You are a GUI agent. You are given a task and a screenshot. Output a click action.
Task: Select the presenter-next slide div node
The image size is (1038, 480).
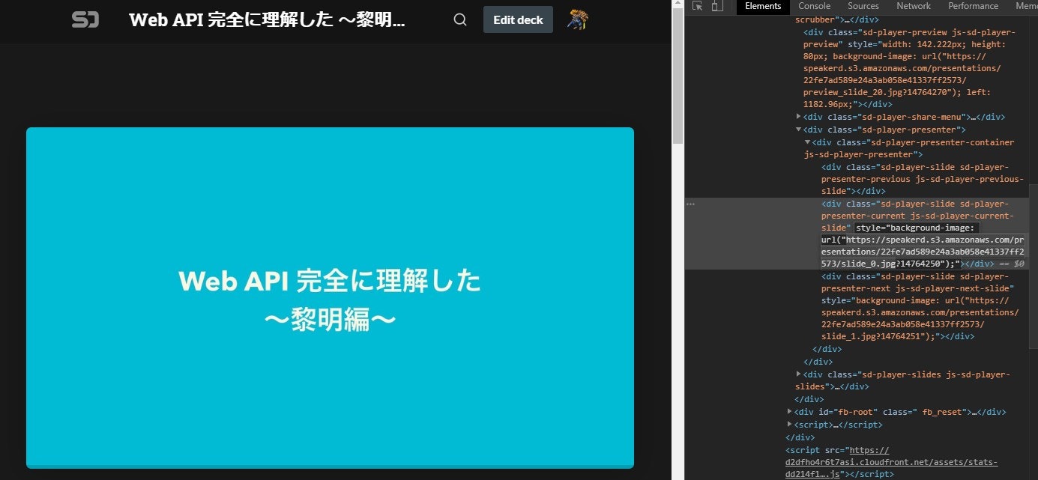click(x=920, y=306)
